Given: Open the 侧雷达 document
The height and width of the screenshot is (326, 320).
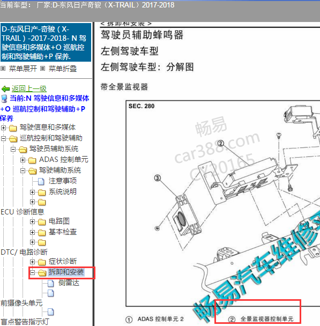Looking at the screenshot, I should (69, 283).
